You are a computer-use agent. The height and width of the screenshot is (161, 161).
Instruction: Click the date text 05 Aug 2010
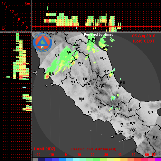click(144, 36)
